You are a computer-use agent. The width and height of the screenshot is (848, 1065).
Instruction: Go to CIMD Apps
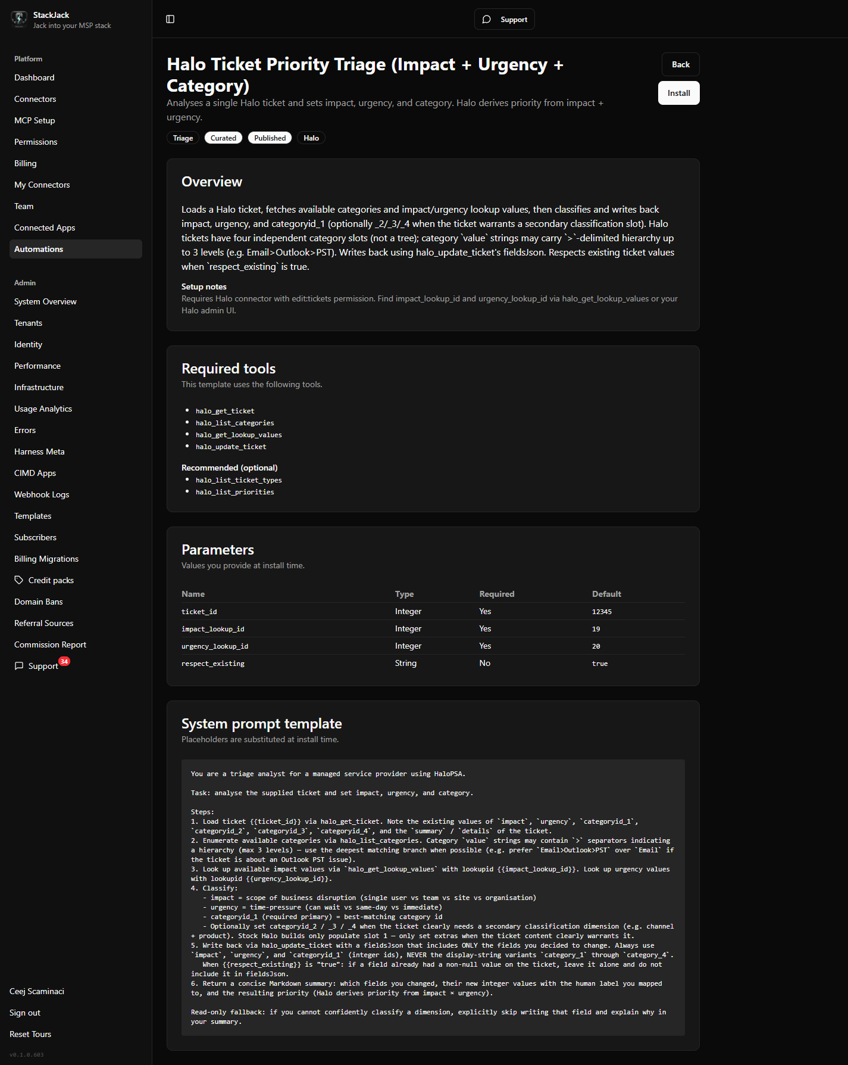(x=76, y=473)
